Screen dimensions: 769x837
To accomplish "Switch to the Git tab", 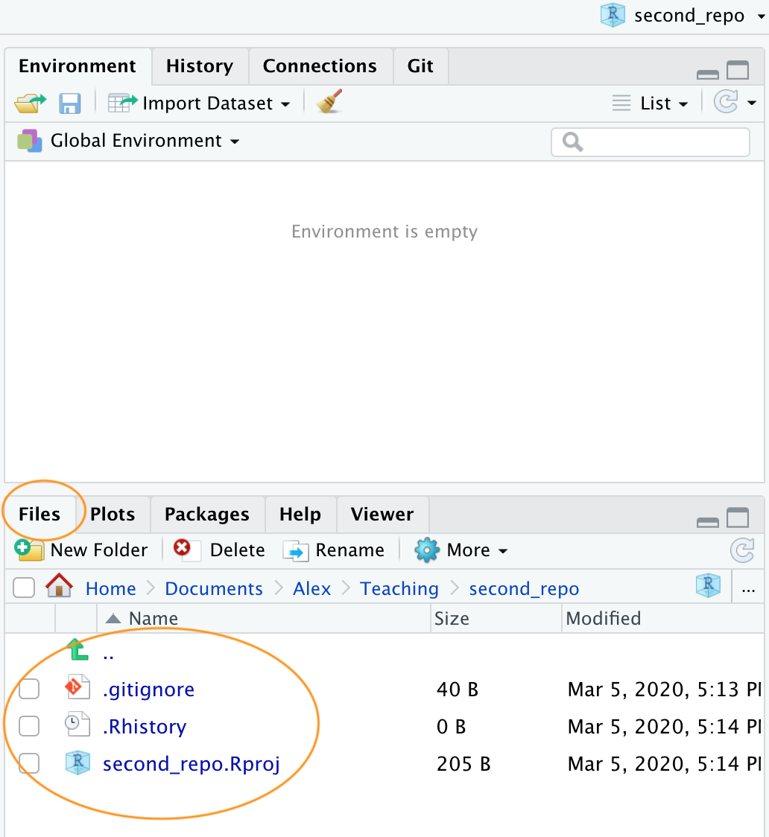I will (x=420, y=66).
